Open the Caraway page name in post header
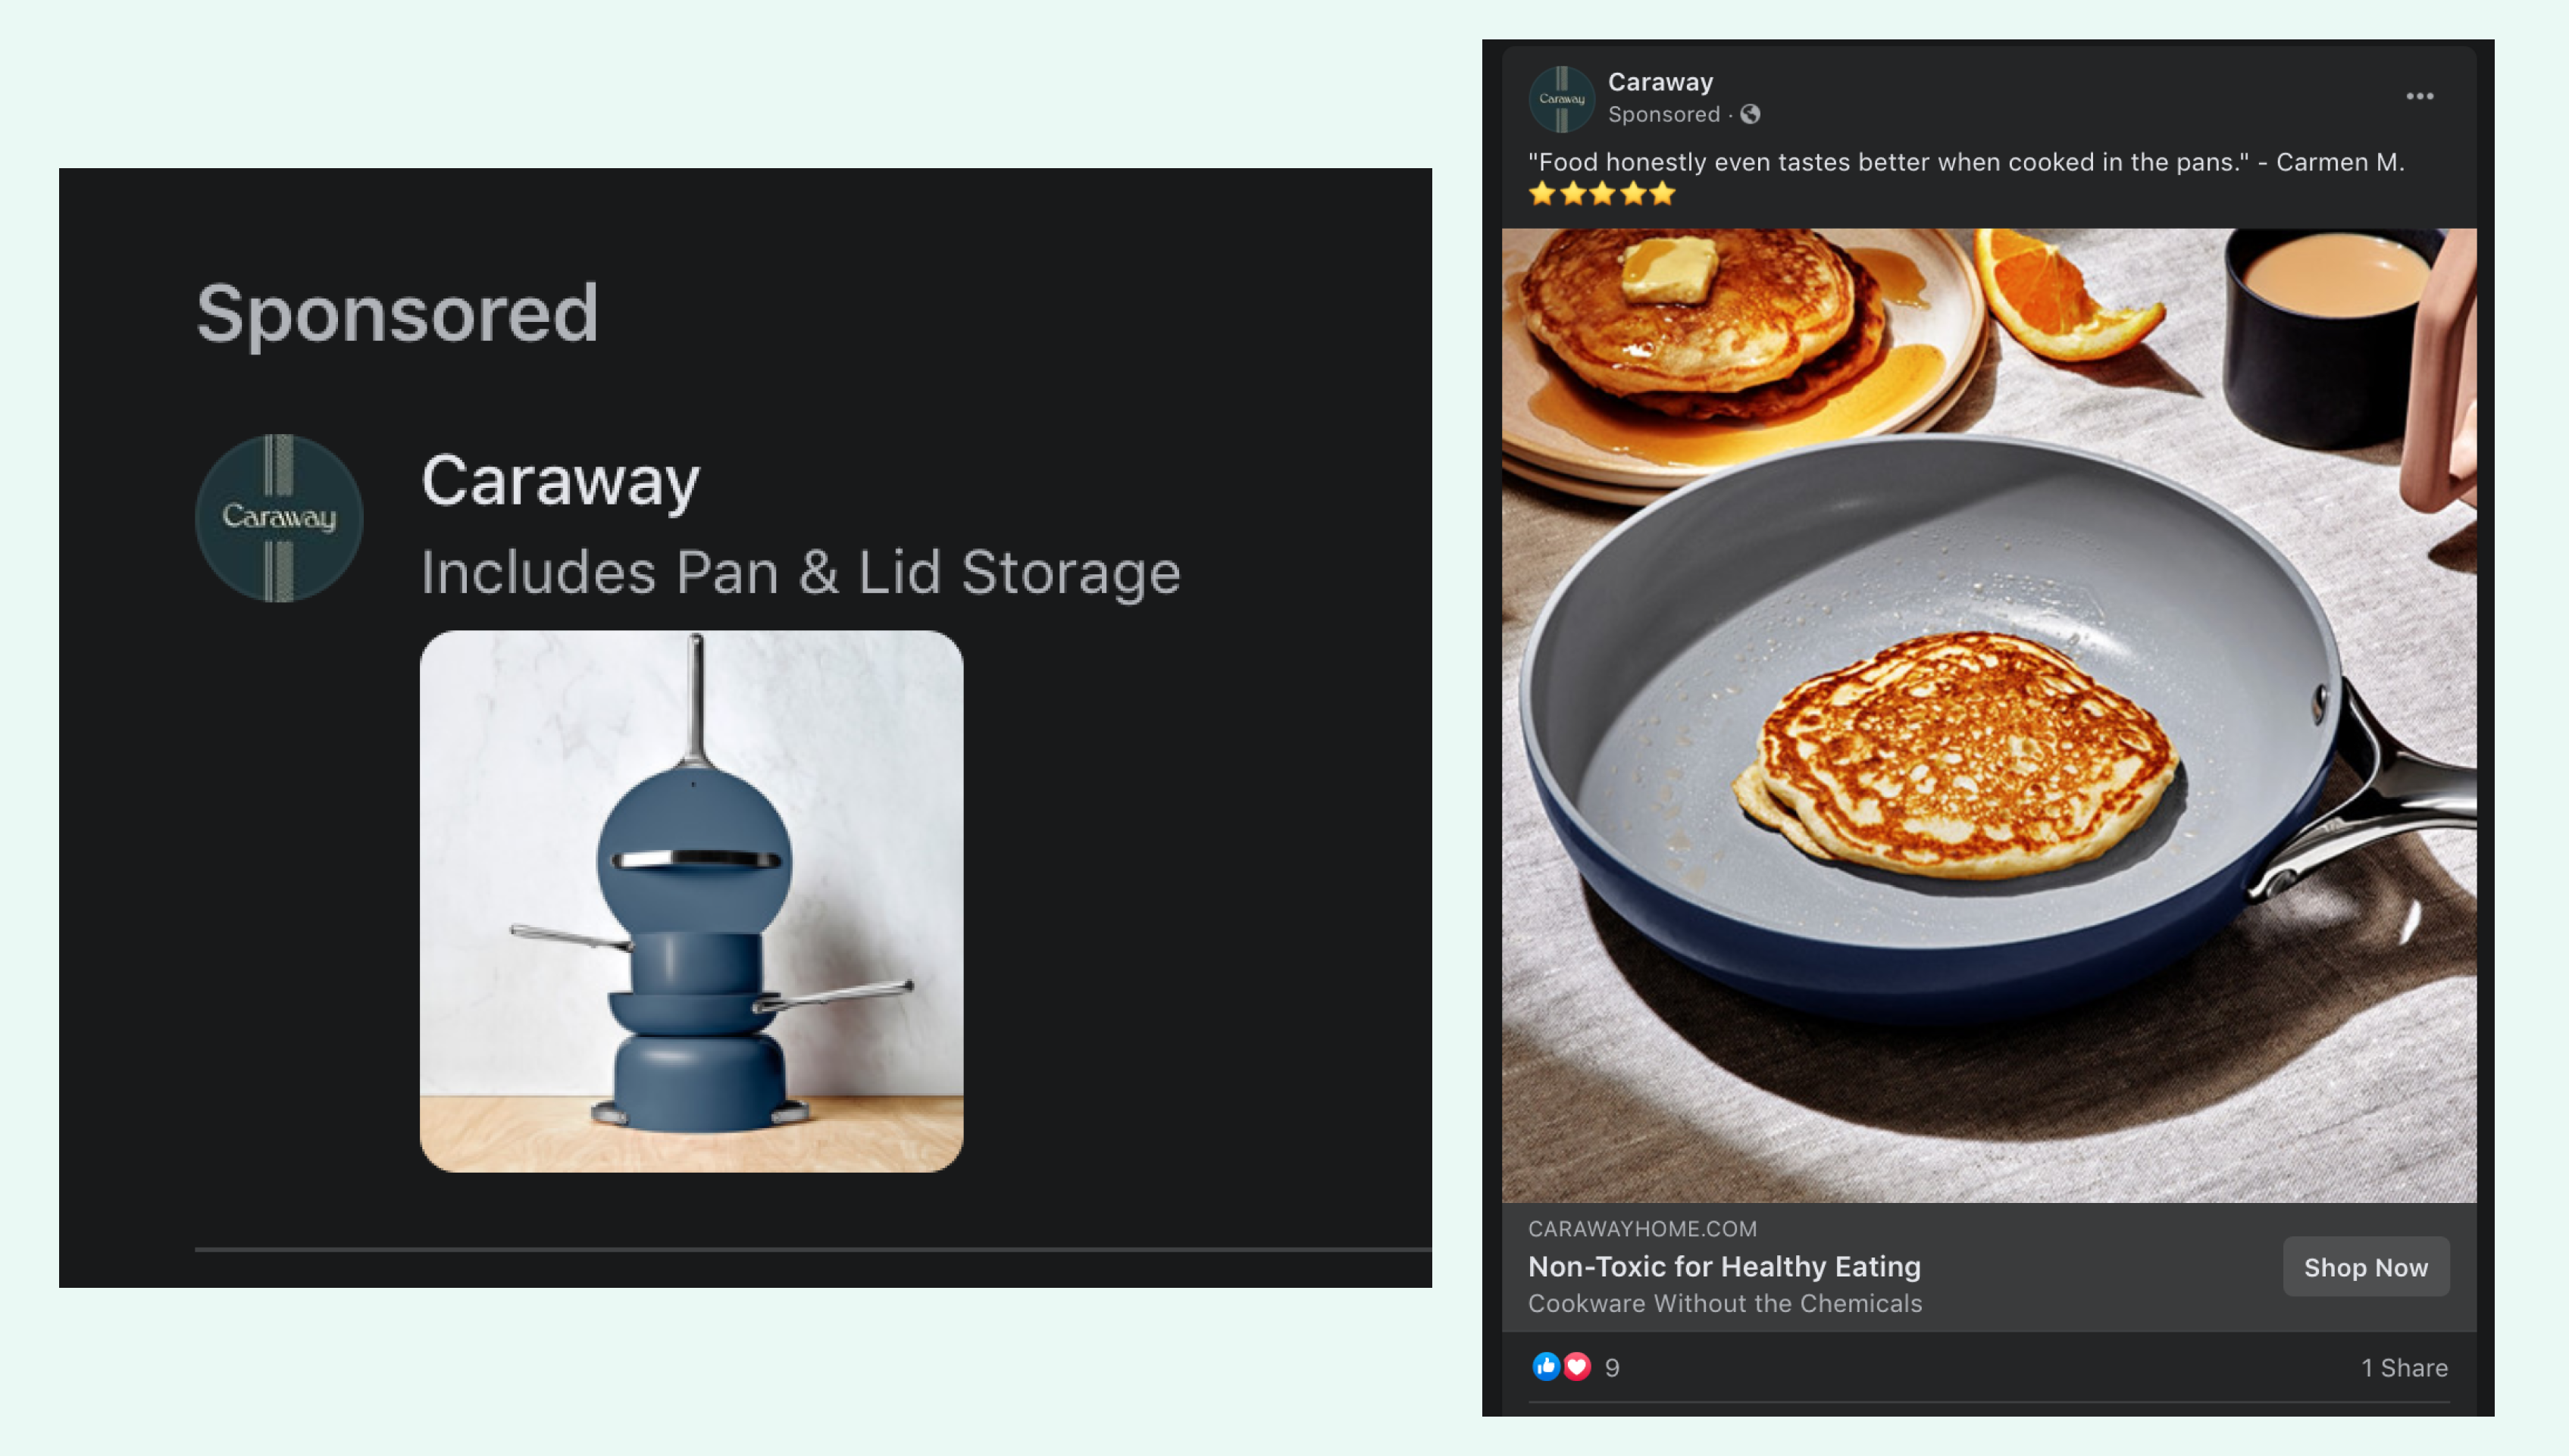2569x1456 pixels. [1660, 82]
